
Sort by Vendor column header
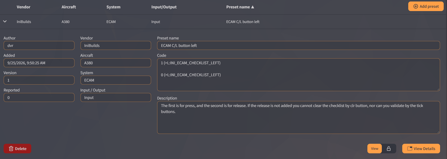tap(23, 7)
